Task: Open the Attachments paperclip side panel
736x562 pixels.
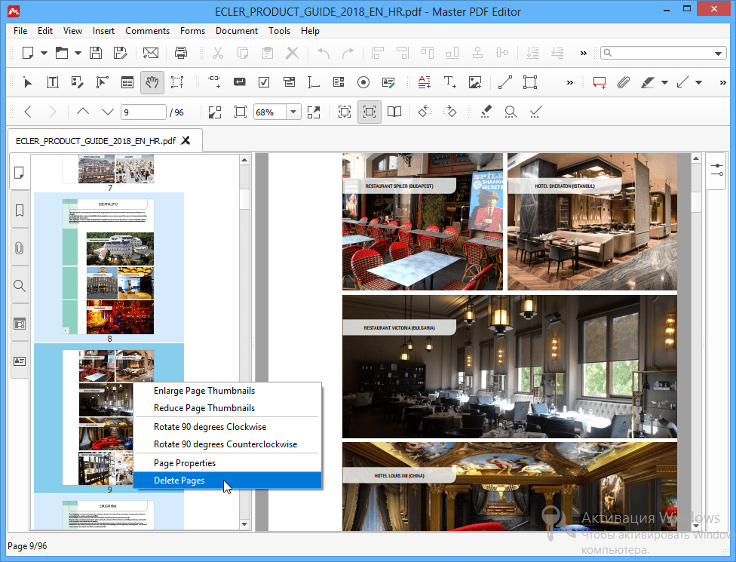Action: [20, 248]
